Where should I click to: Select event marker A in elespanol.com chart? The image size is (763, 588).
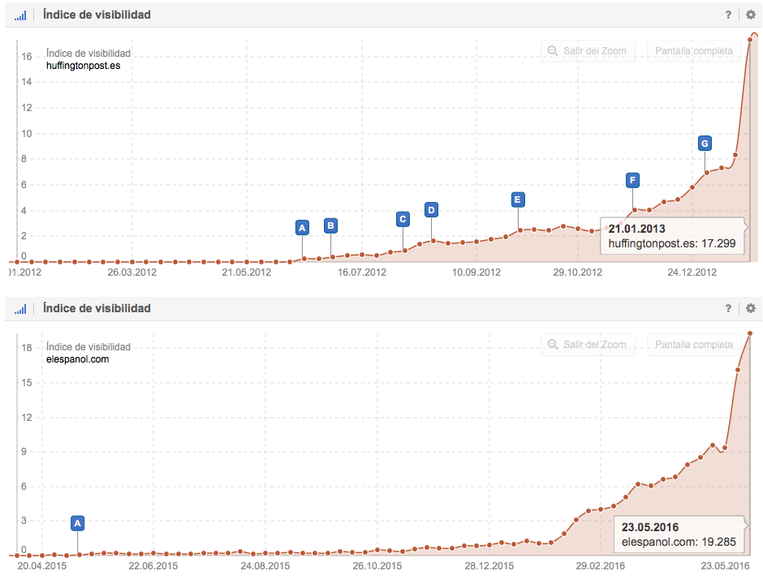click(77, 523)
